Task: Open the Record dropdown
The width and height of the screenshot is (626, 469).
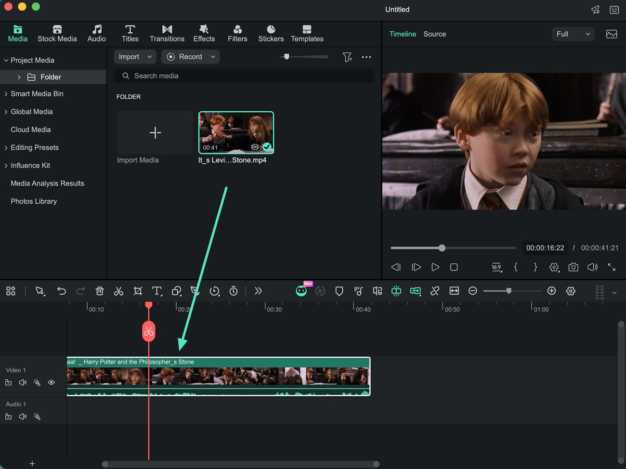Action: (x=190, y=57)
